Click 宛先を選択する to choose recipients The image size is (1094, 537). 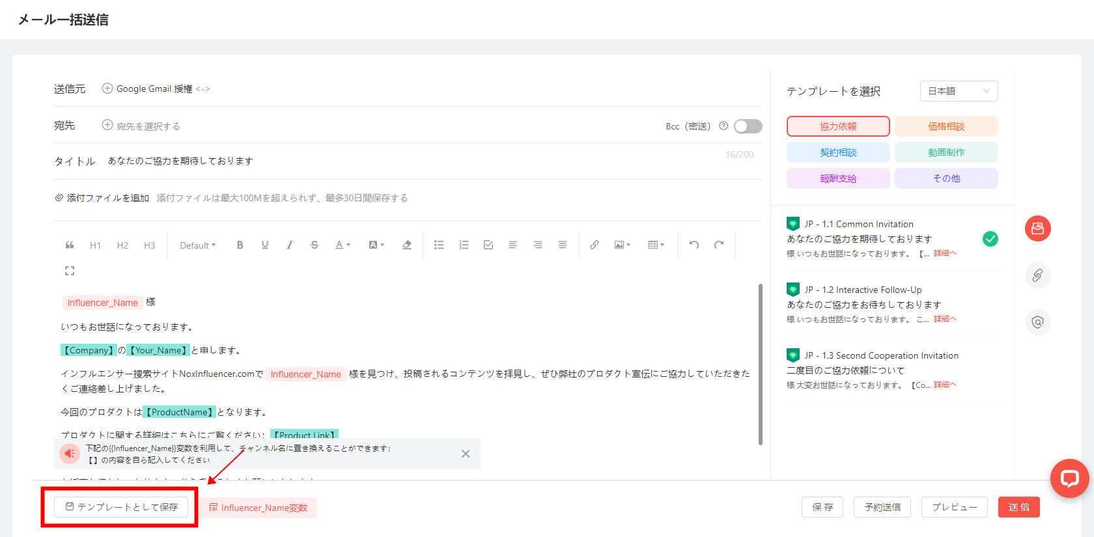point(141,126)
